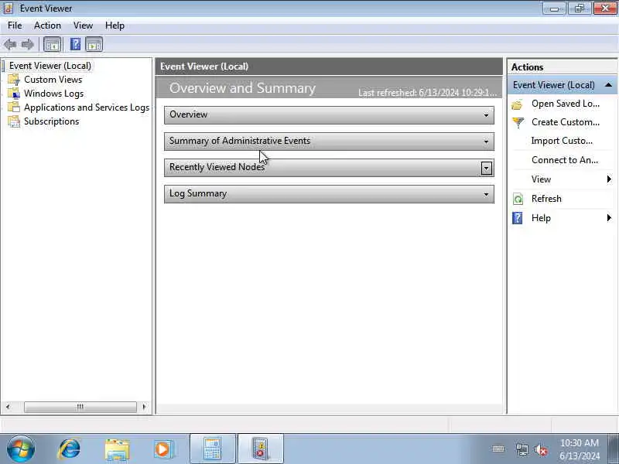Click the tree pane scroll right arrow
The height and width of the screenshot is (464, 619).
click(144, 407)
